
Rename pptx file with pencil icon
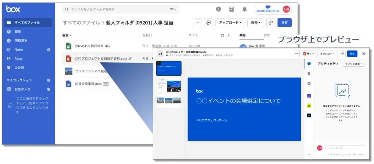(x=130, y=59)
